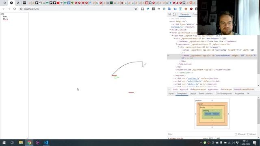Switch to the active Angular localhost tab
Viewport: 260px width, 146px height.
tap(11, 3)
